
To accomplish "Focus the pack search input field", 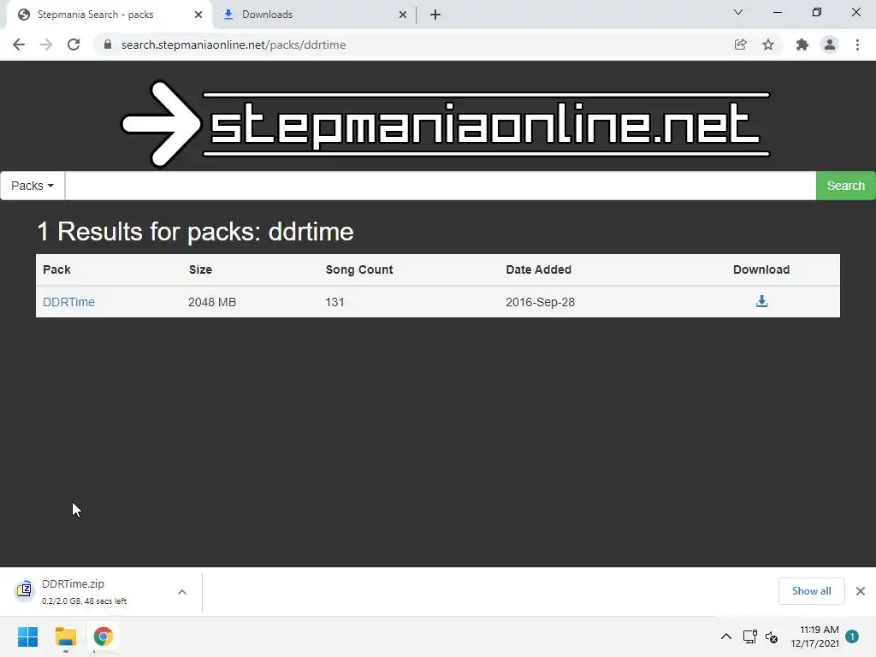I will [441, 186].
